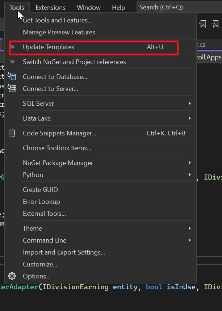Open the Help menu
The height and width of the screenshot is (311, 222).
tap(118, 8)
